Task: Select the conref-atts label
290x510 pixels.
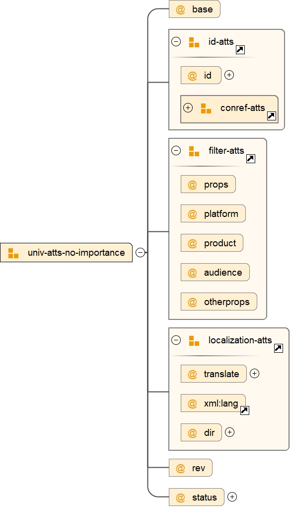Action: point(243,107)
